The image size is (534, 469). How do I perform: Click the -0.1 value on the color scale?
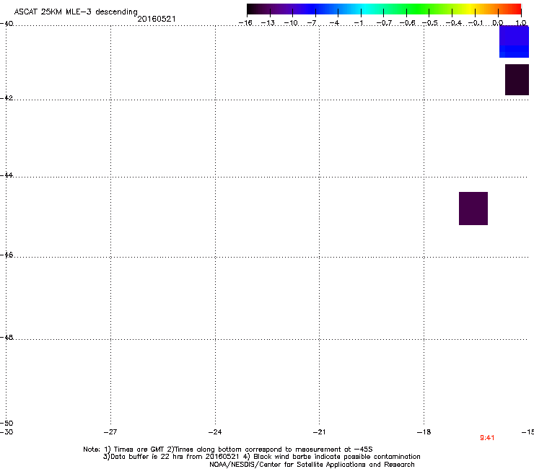[x=476, y=23]
